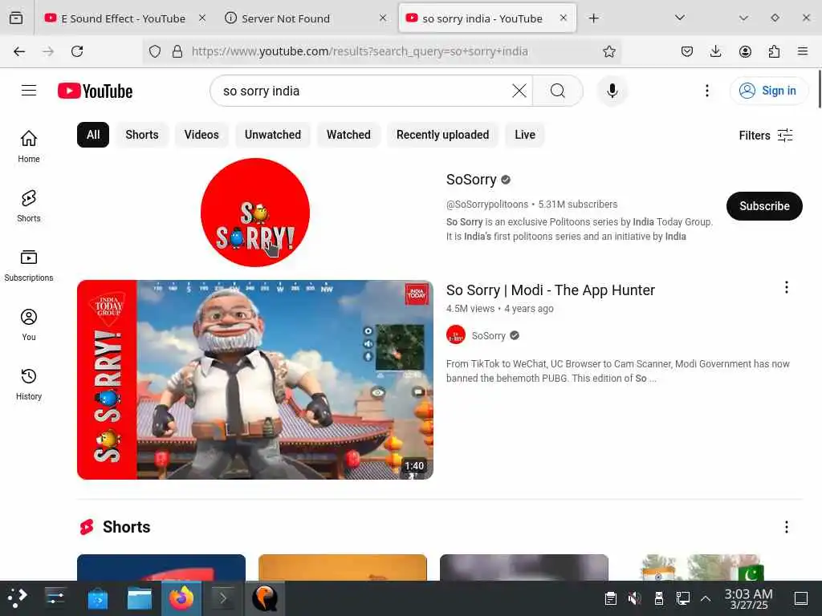The height and width of the screenshot is (616, 822).
Task: Open Firefox downloads panel
Action: 715,51
